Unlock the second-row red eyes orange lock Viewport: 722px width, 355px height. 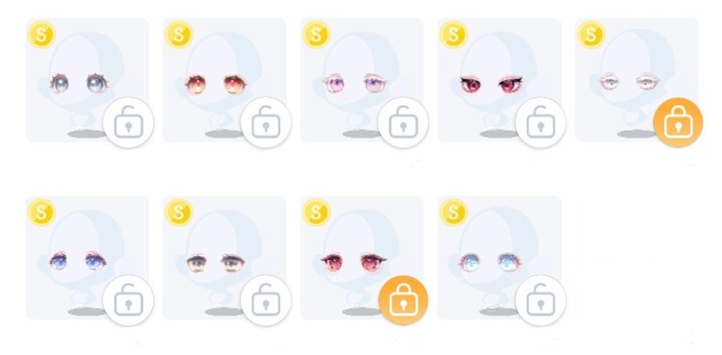[x=403, y=300]
